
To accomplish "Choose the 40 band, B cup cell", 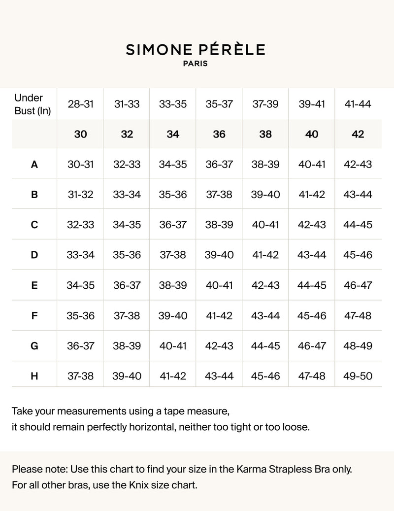I will point(312,195).
